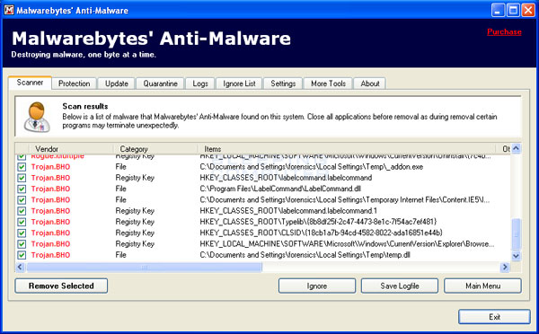
Task: Sort results by the Vendor column header
Action: click(x=70, y=149)
